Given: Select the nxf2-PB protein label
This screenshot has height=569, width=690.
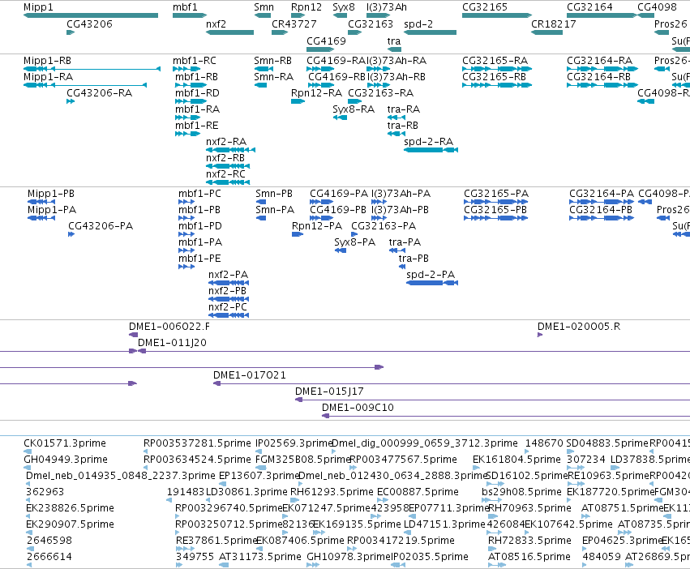Looking at the screenshot, I should tap(227, 291).
